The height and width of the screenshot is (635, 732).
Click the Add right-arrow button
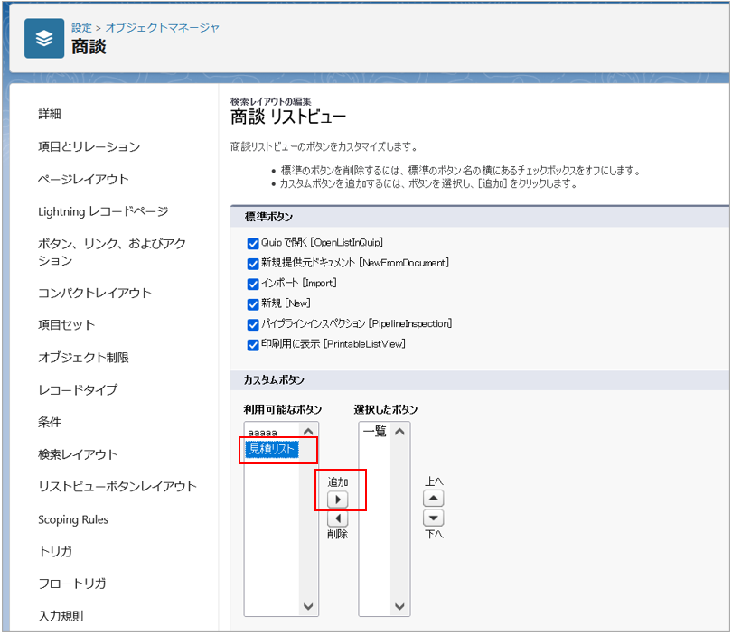point(336,499)
